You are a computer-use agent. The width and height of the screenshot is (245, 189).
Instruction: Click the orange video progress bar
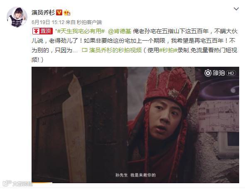pos(42,182)
